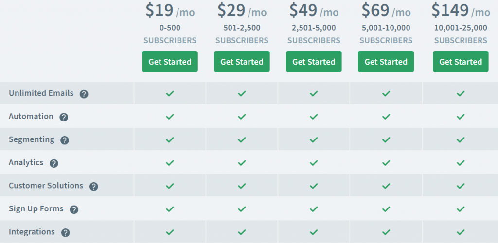The width and height of the screenshot is (498, 243).
Task: Show Analytics help tooltip icon
Action: click(54, 163)
